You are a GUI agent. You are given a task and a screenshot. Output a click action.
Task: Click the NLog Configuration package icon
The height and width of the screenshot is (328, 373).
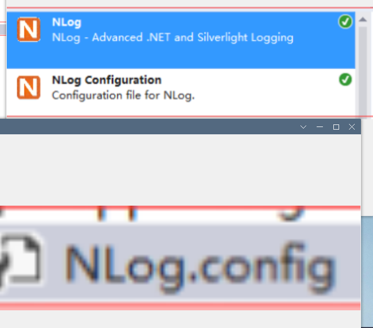pyautogui.click(x=29, y=87)
